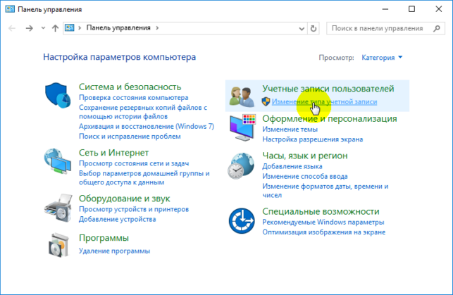Image resolution: width=453 pixels, height=295 pixels.
Task: Click the Forward arrow in navigation bar
Action: [29, 28]
